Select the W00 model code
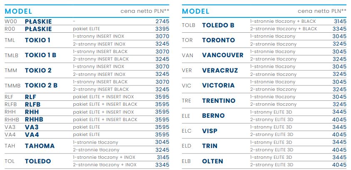Image resolution: width=351 pixels, height=170 pixels. tap(10, 21)
